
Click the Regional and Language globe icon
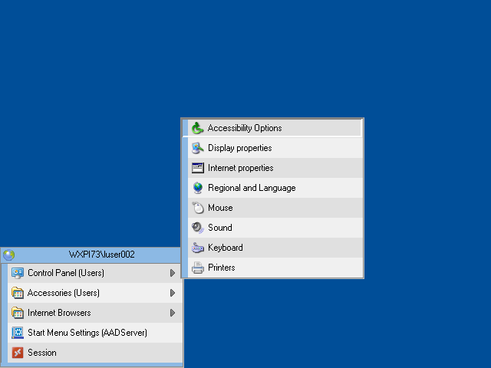pos(197,188)
